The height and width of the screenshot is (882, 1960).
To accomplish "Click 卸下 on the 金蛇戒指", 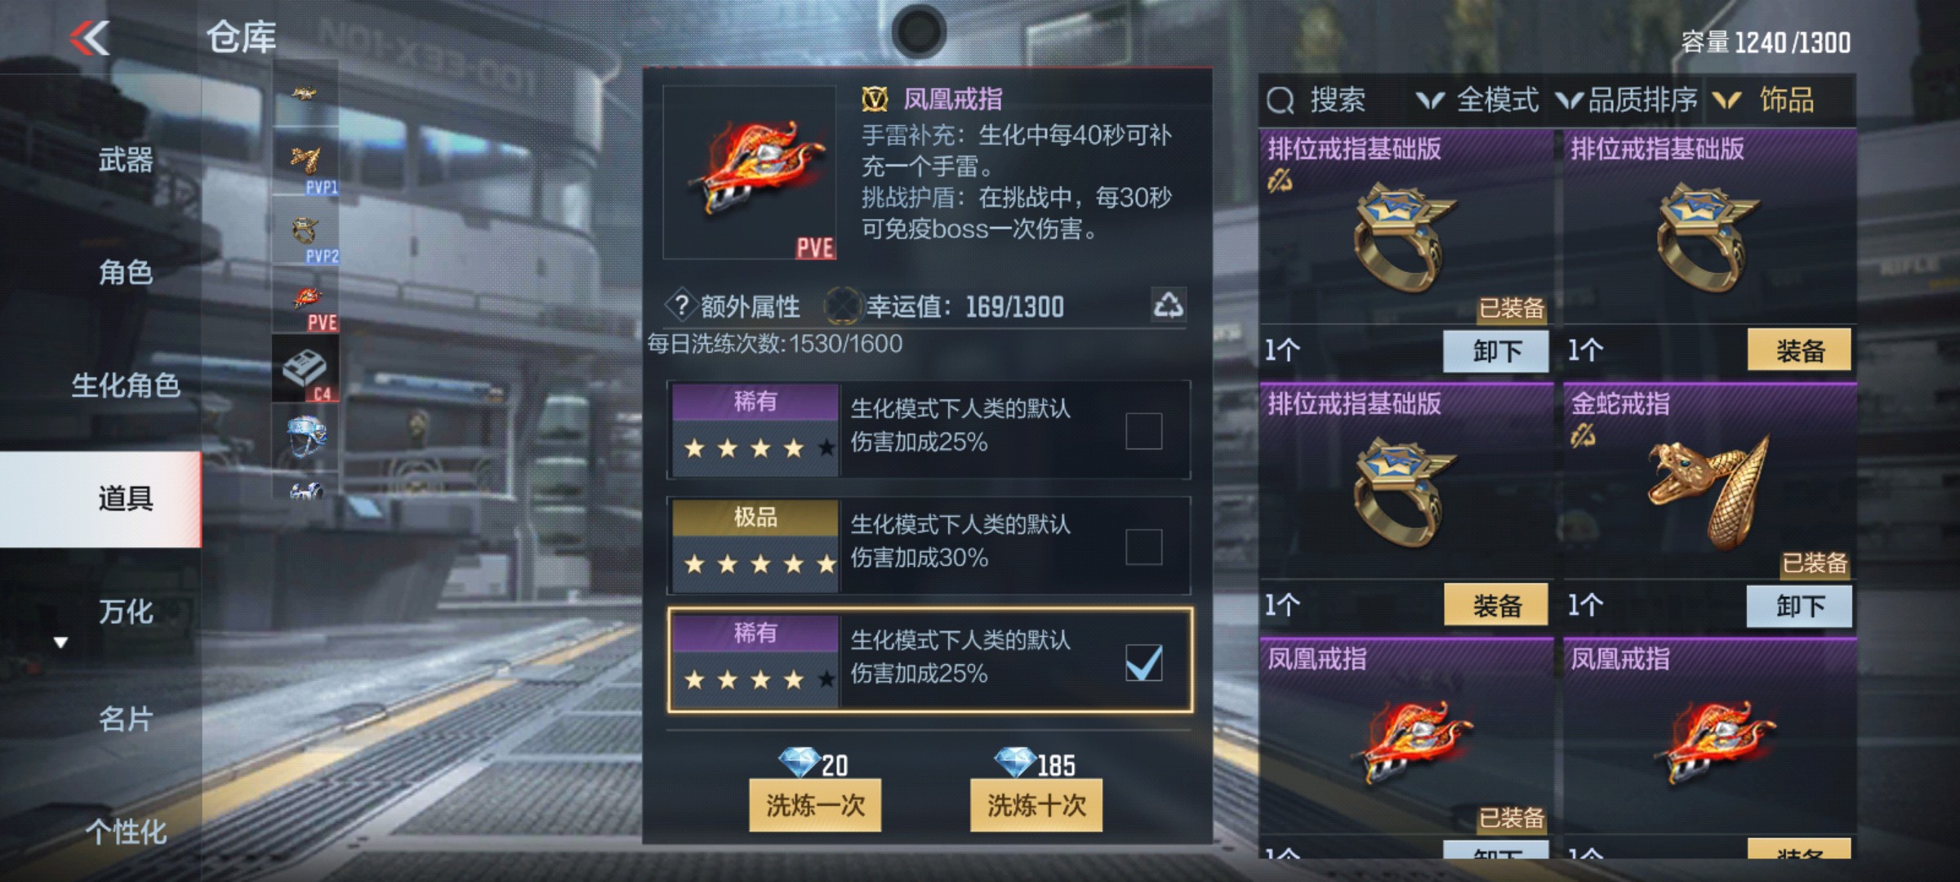I will (1799, 606).
